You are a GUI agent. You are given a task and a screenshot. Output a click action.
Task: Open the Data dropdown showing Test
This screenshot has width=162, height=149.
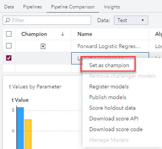click(x=131, y=20)
